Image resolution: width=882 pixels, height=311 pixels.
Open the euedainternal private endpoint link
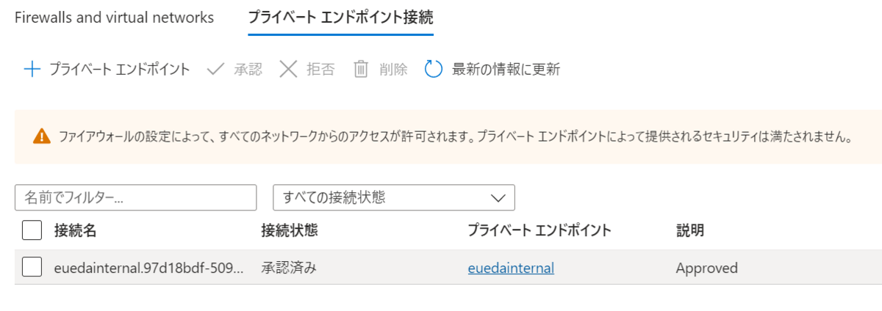[x=511, y=268]
